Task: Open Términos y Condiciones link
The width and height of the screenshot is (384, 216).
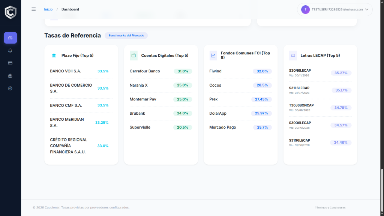Action: [330, 207]
